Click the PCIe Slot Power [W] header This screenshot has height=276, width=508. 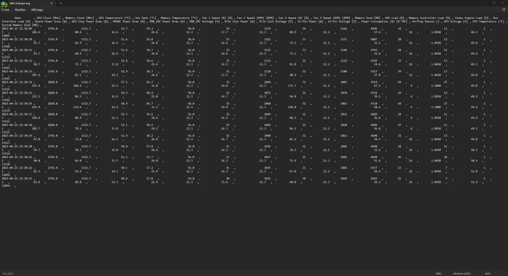pyautogui.click(x=240, y=22)
